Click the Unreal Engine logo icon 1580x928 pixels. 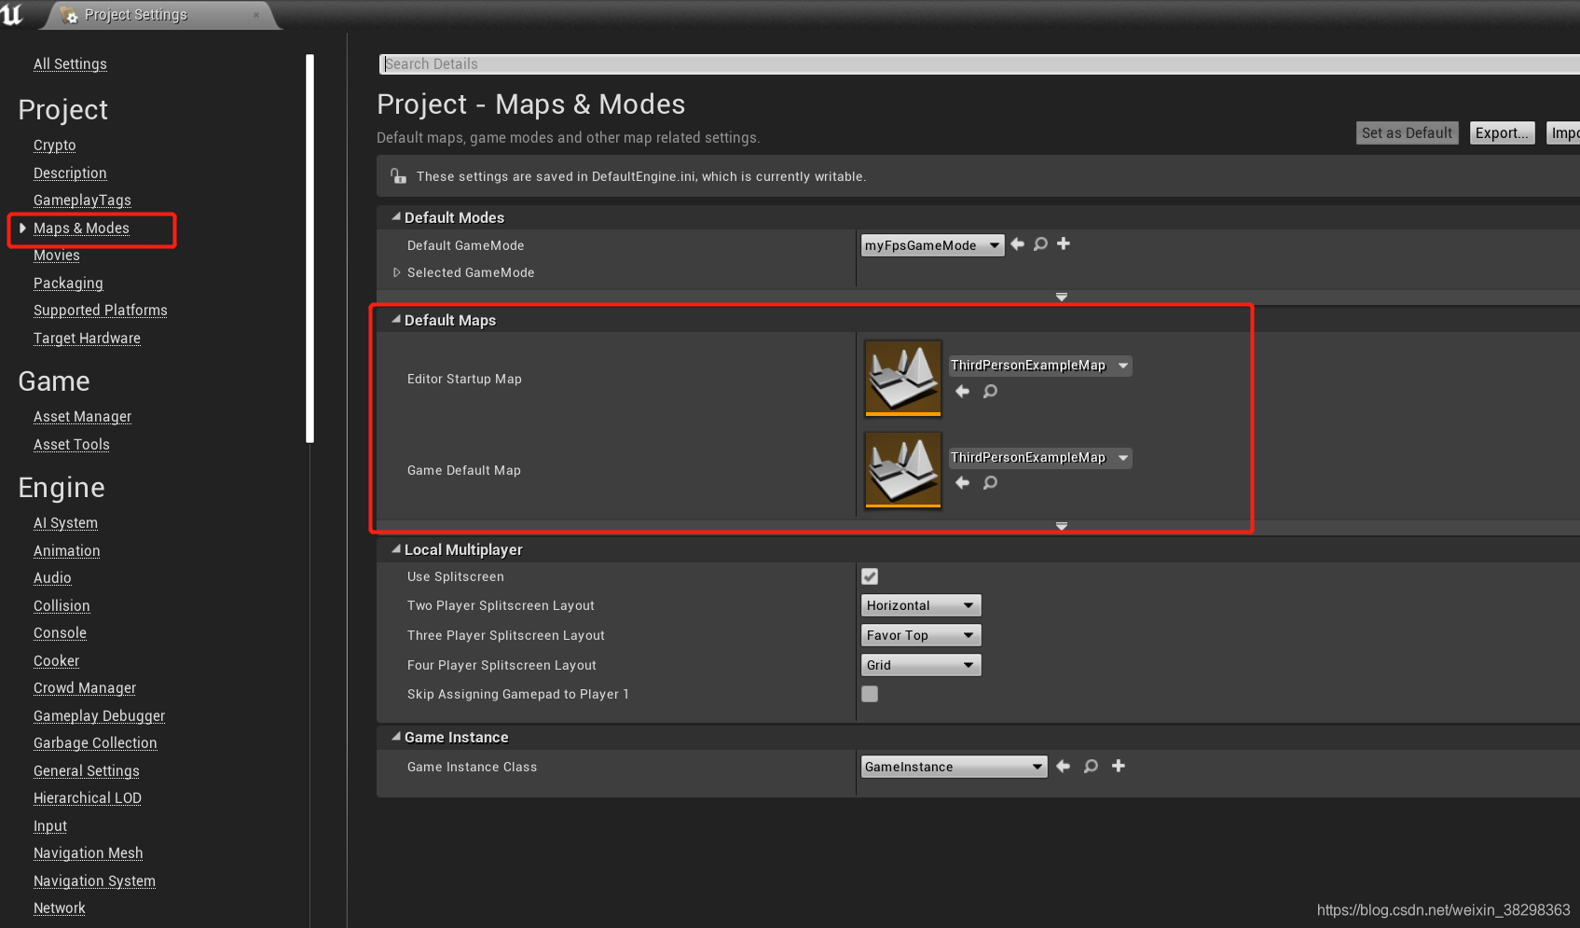click(12, 14)
